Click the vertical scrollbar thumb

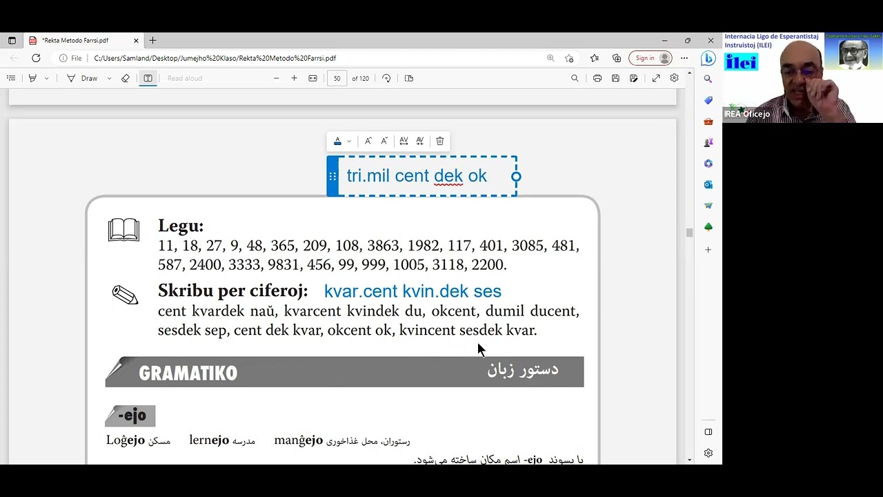pos(689,233)
